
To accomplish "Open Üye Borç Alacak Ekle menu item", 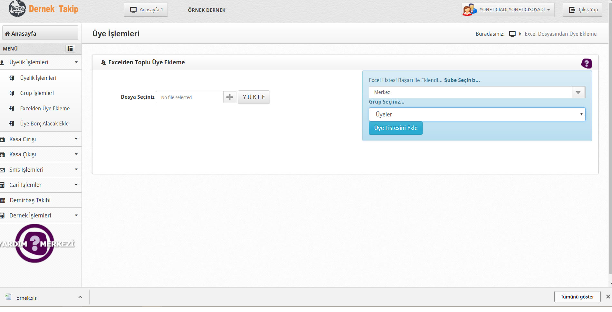I will coord(44,124).
